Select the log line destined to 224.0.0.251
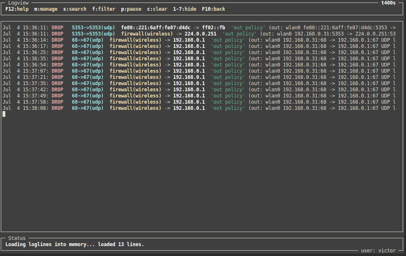Screen dimensions: 406x256 click(199, 34)
